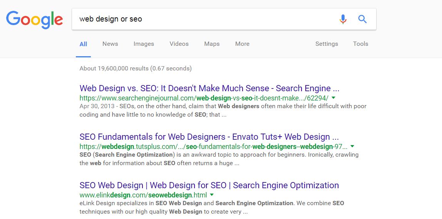This screenshot has height=219, width=442.
Task: Open the search Tools options
Action: (x=360, y=44)
